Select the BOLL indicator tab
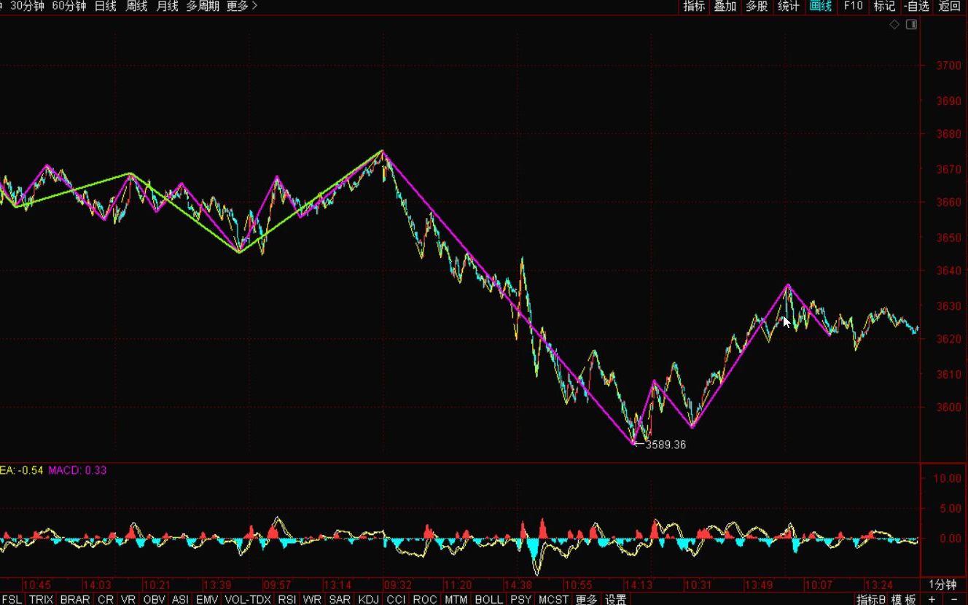This screenshot has width=968, height=605. point(488,599)
